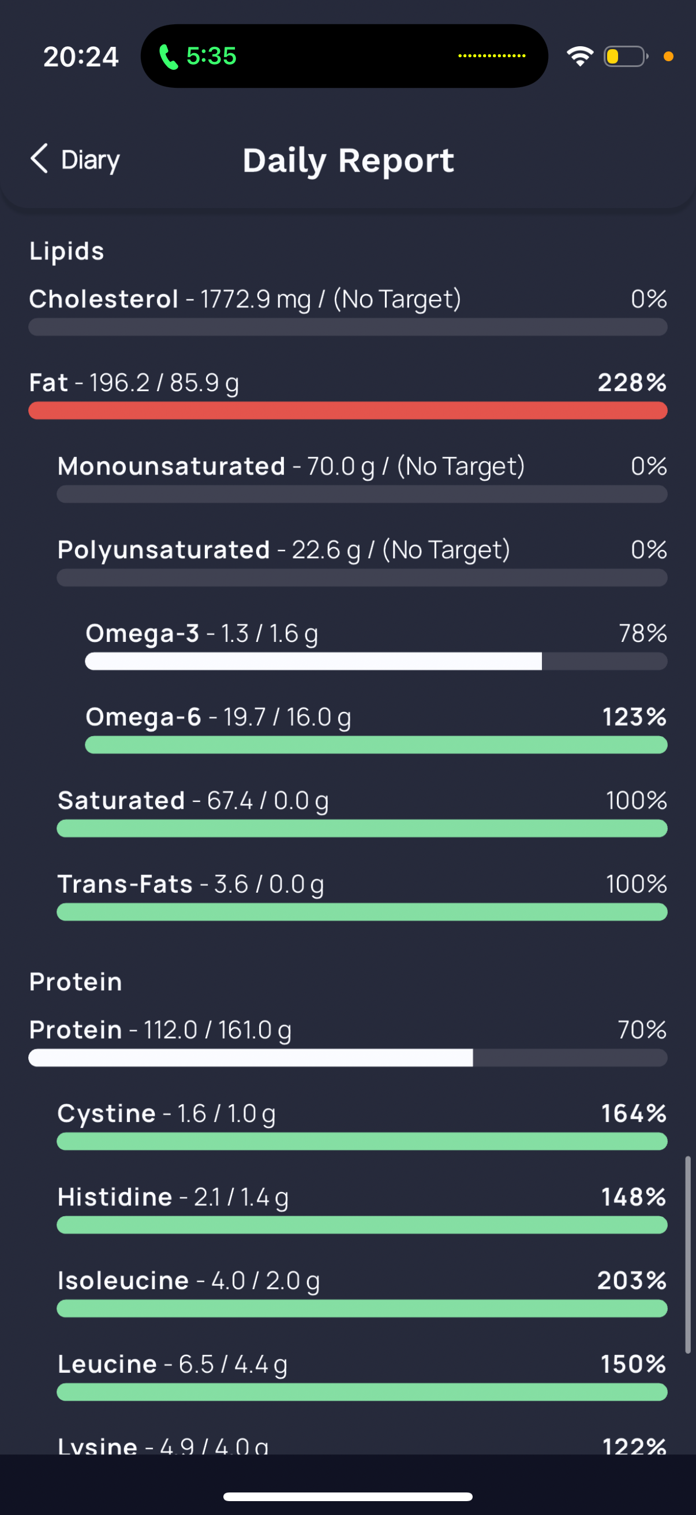Tap the Protein progress bar
The height and width of the screenshot is (1515, 696).
(x=347, y=1057)
